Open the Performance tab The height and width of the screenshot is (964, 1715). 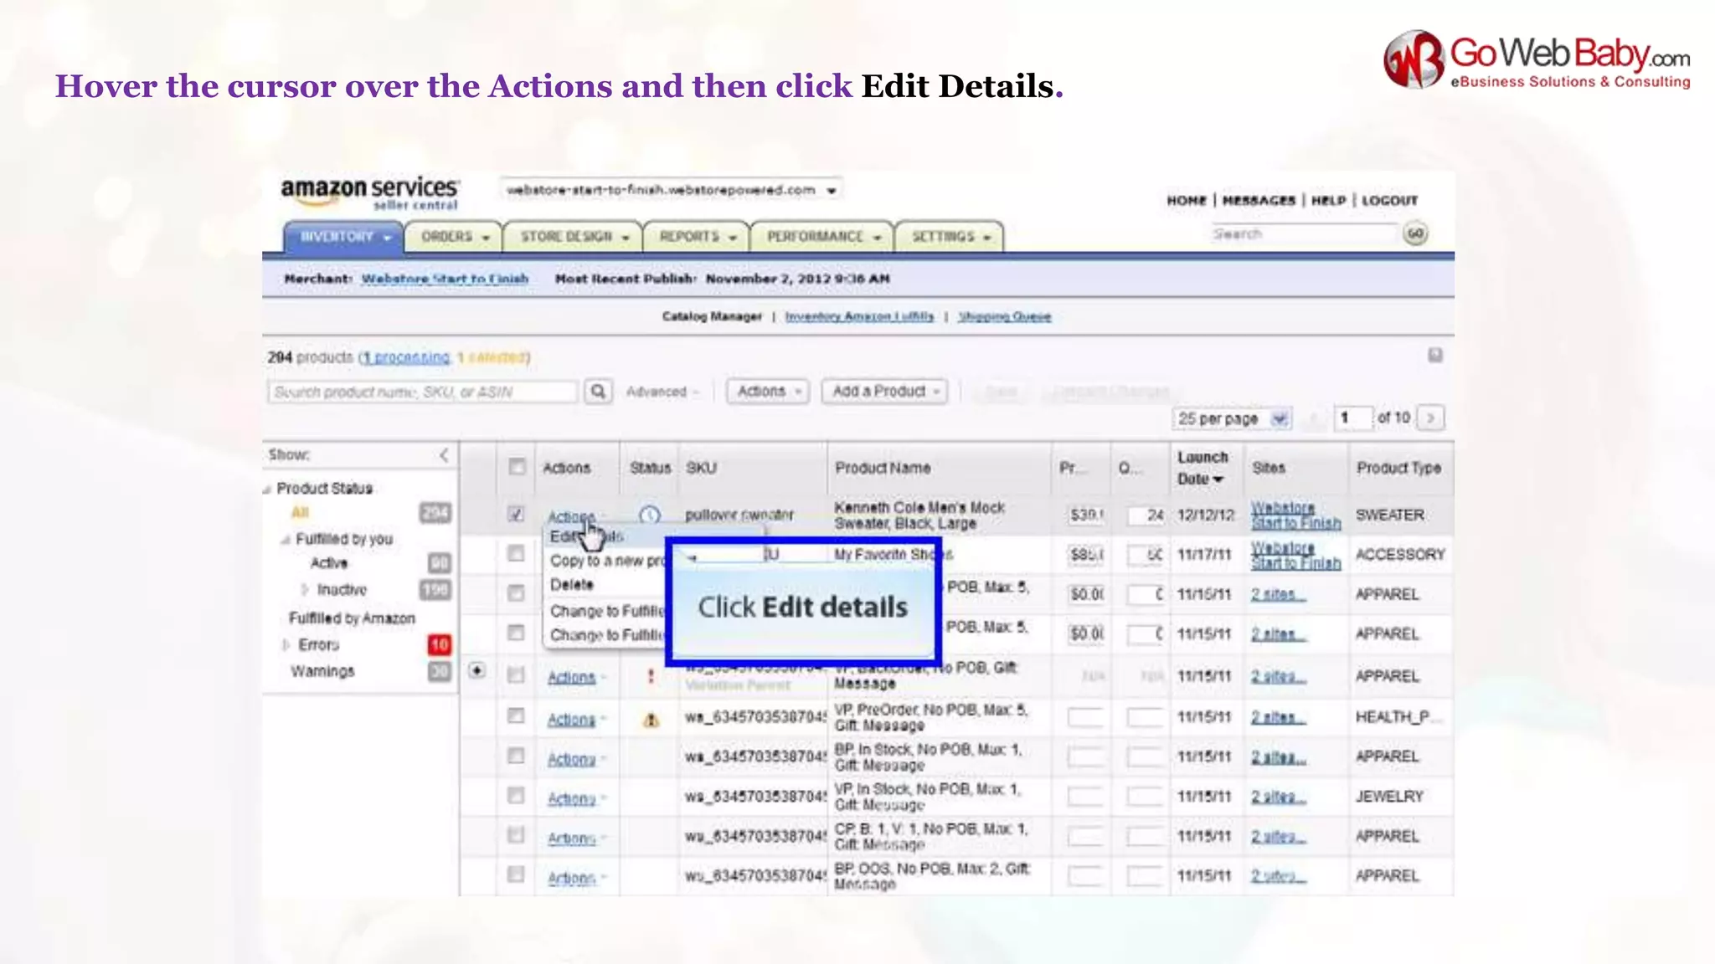click(822, 237)
